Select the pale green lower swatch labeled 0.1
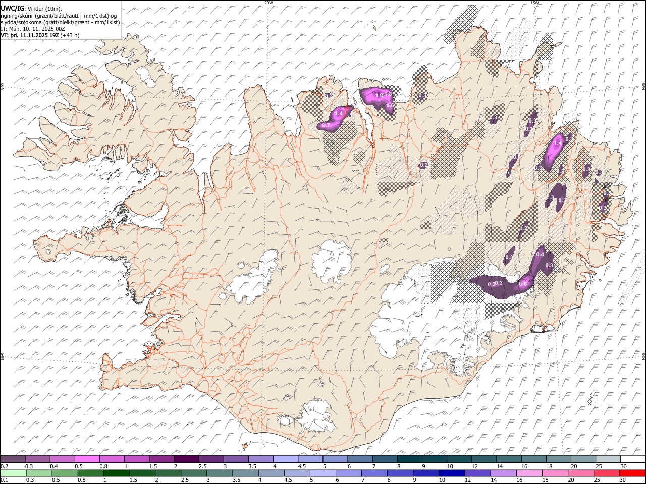The height and width of the screenshot is (484, 646). point(13,473)
